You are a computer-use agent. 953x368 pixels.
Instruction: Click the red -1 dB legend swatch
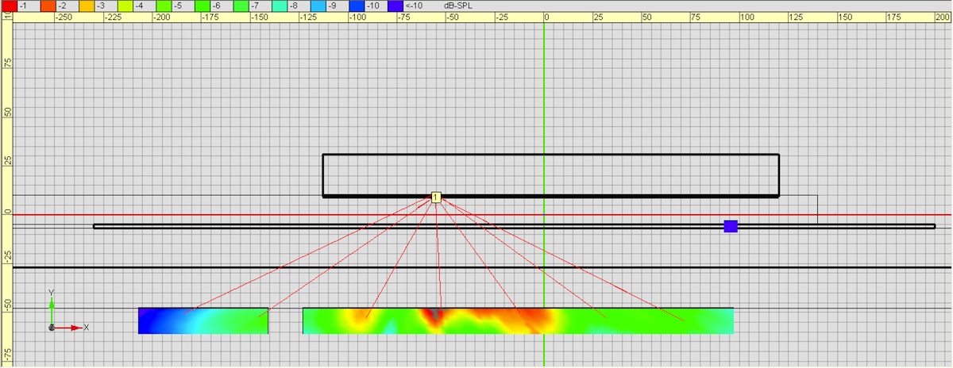tap(8, 5)
